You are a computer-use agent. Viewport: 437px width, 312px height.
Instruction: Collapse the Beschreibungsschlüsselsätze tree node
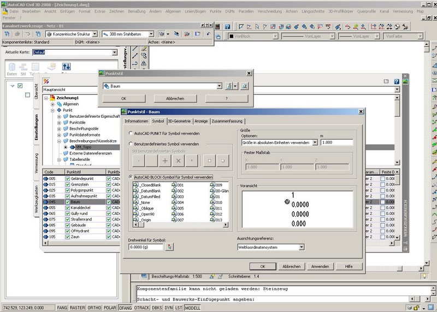(x=59, y=141)
